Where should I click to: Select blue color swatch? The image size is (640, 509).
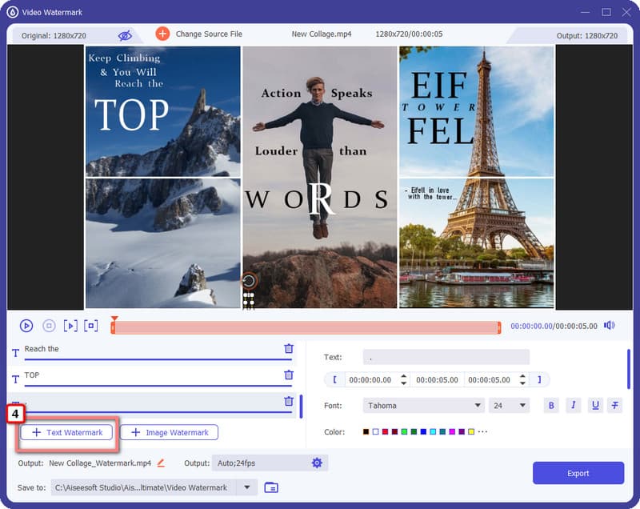[x=423, y=432]
